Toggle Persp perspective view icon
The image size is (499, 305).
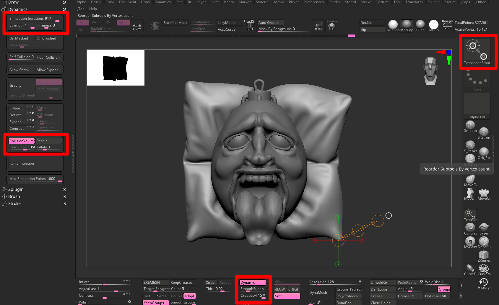(447, 25)
